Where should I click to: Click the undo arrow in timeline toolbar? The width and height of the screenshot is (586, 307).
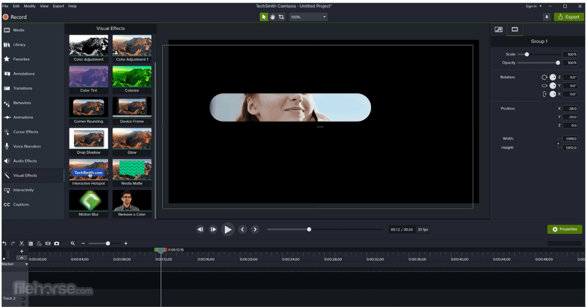click(5, 243)
